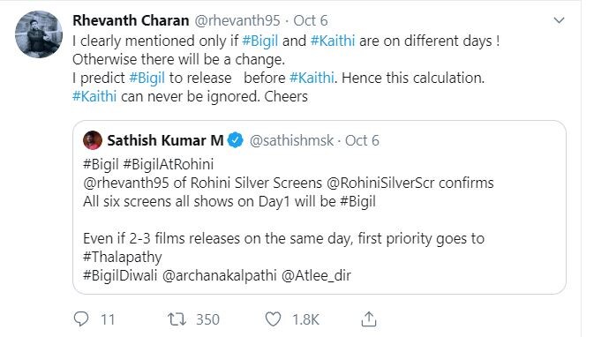The height and width of the screenshot is (337, 594).
Task: Retweet this tweet via the arrows icon
Action: click(177, 319)
